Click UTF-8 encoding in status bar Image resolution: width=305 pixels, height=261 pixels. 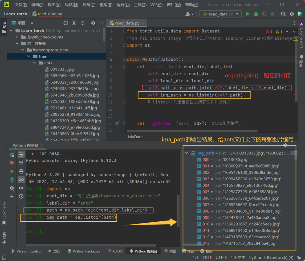point(221,258)
